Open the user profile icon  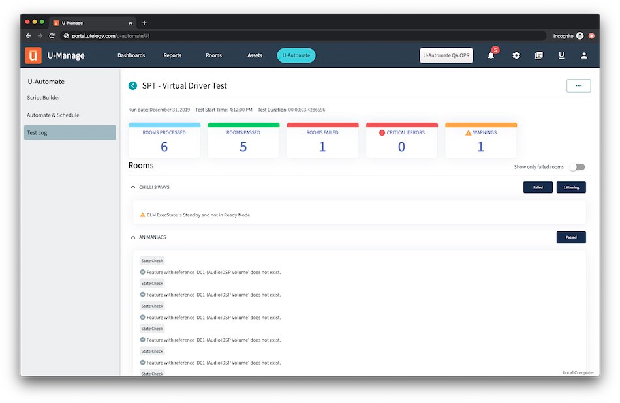(583, 56)
